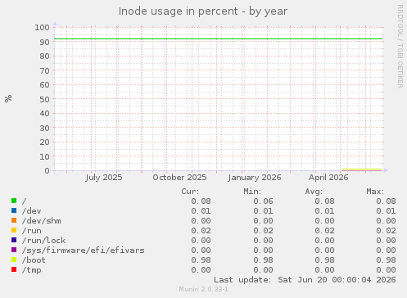Click the green root usage line in the graph

[219, 39]
